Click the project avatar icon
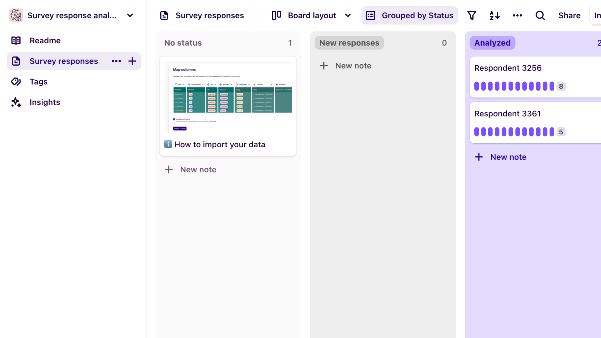 [16, 15]
